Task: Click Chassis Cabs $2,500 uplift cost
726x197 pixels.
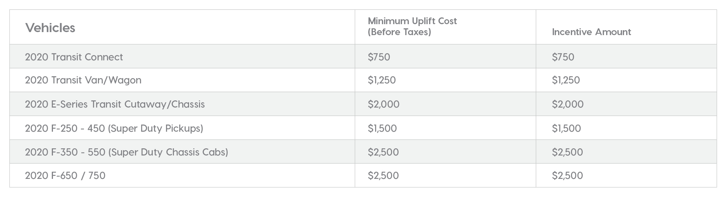Action: pos(383,152)
